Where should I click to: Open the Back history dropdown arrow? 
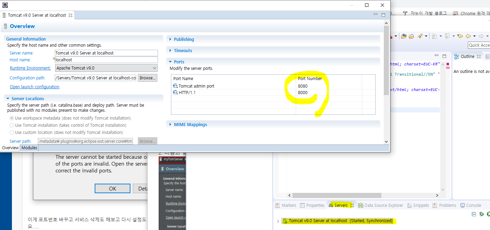474,36
